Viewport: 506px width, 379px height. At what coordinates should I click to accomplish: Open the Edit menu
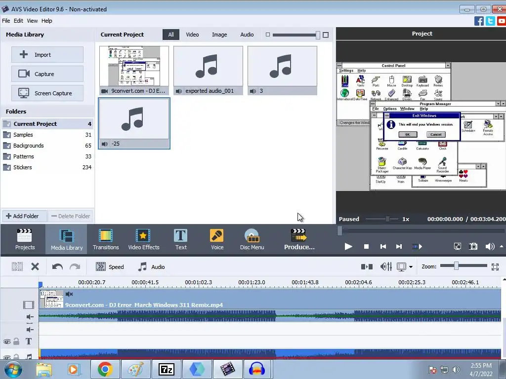tap(18, 21)
